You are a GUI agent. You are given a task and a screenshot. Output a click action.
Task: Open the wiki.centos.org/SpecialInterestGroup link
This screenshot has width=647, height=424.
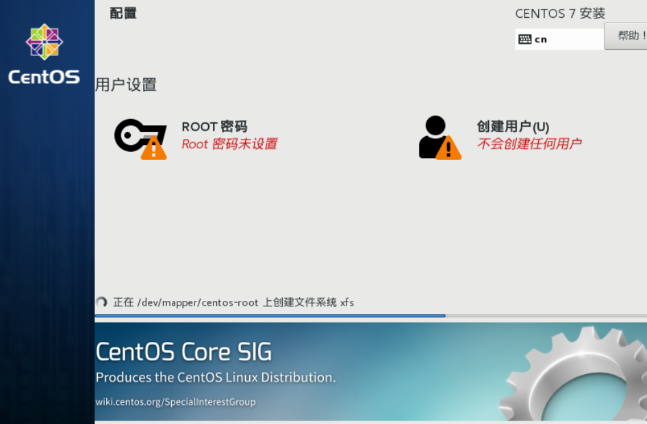(x=175, y=401)
